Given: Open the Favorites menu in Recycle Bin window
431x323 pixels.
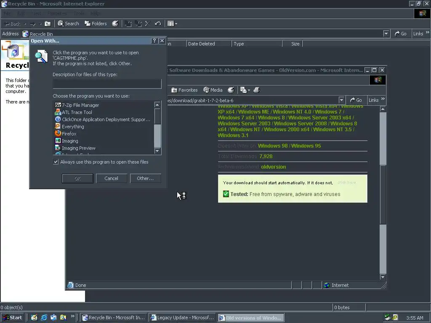Looking at the screenshot, I should pos(57,13).
